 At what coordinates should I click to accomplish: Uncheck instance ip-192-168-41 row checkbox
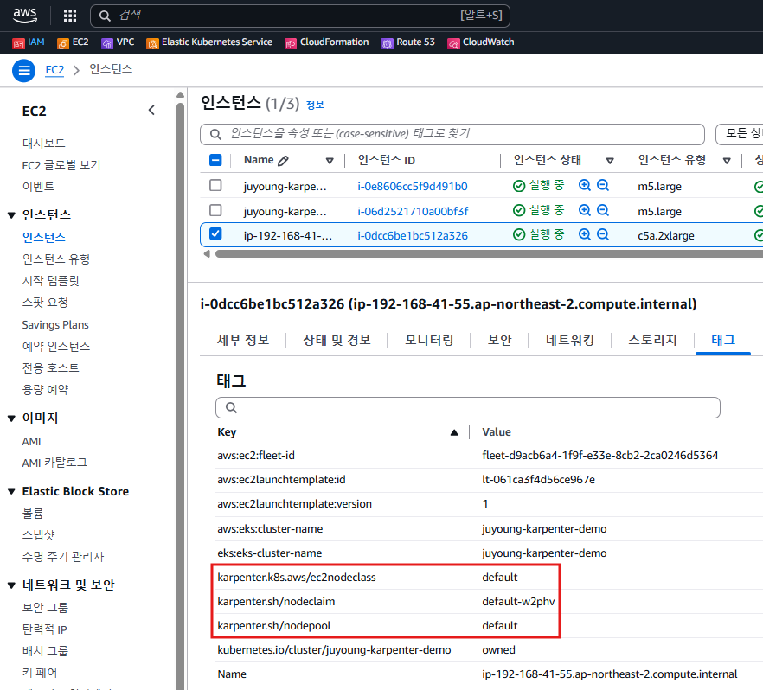point(215,233)
